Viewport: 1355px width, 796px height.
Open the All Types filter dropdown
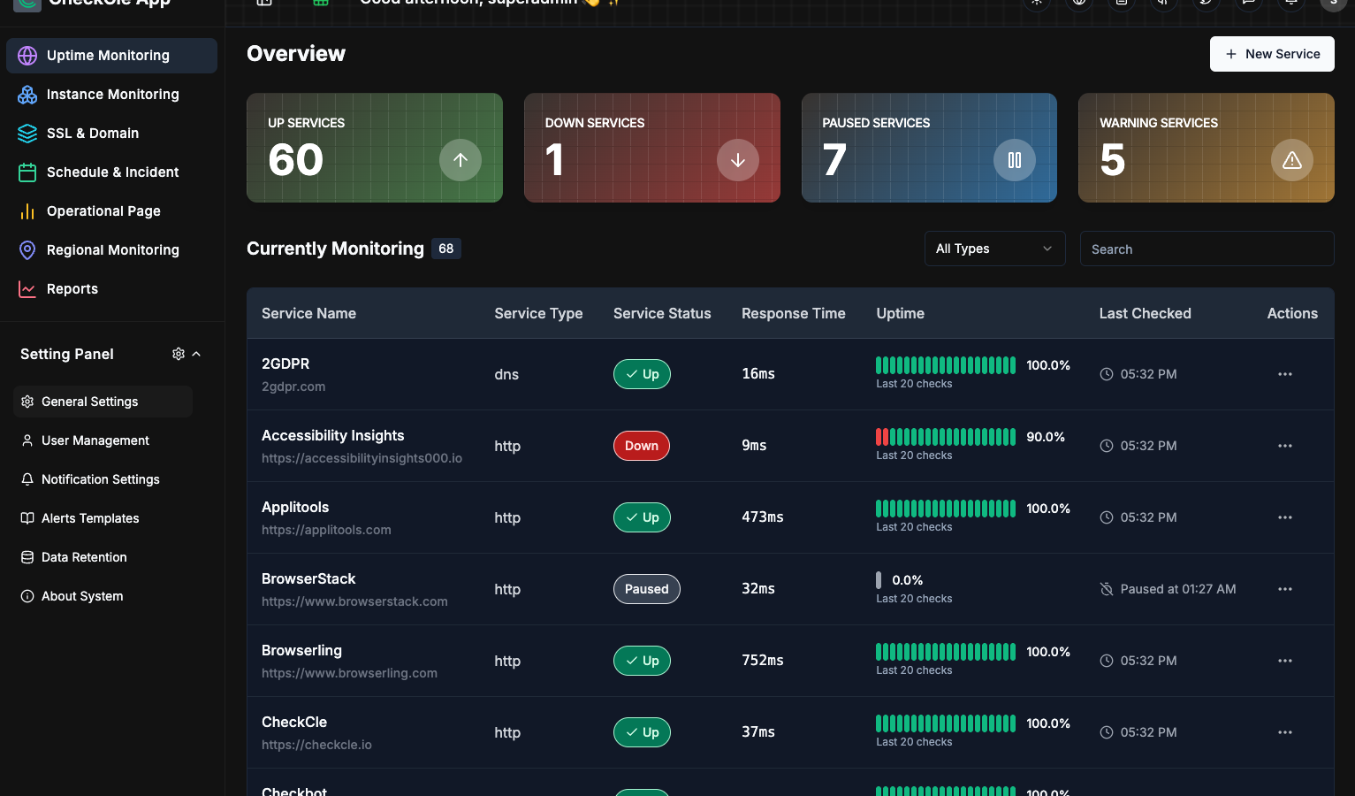[995, 249]
